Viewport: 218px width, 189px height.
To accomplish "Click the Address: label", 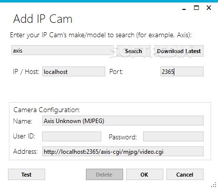I will click(x=25, y=151).
